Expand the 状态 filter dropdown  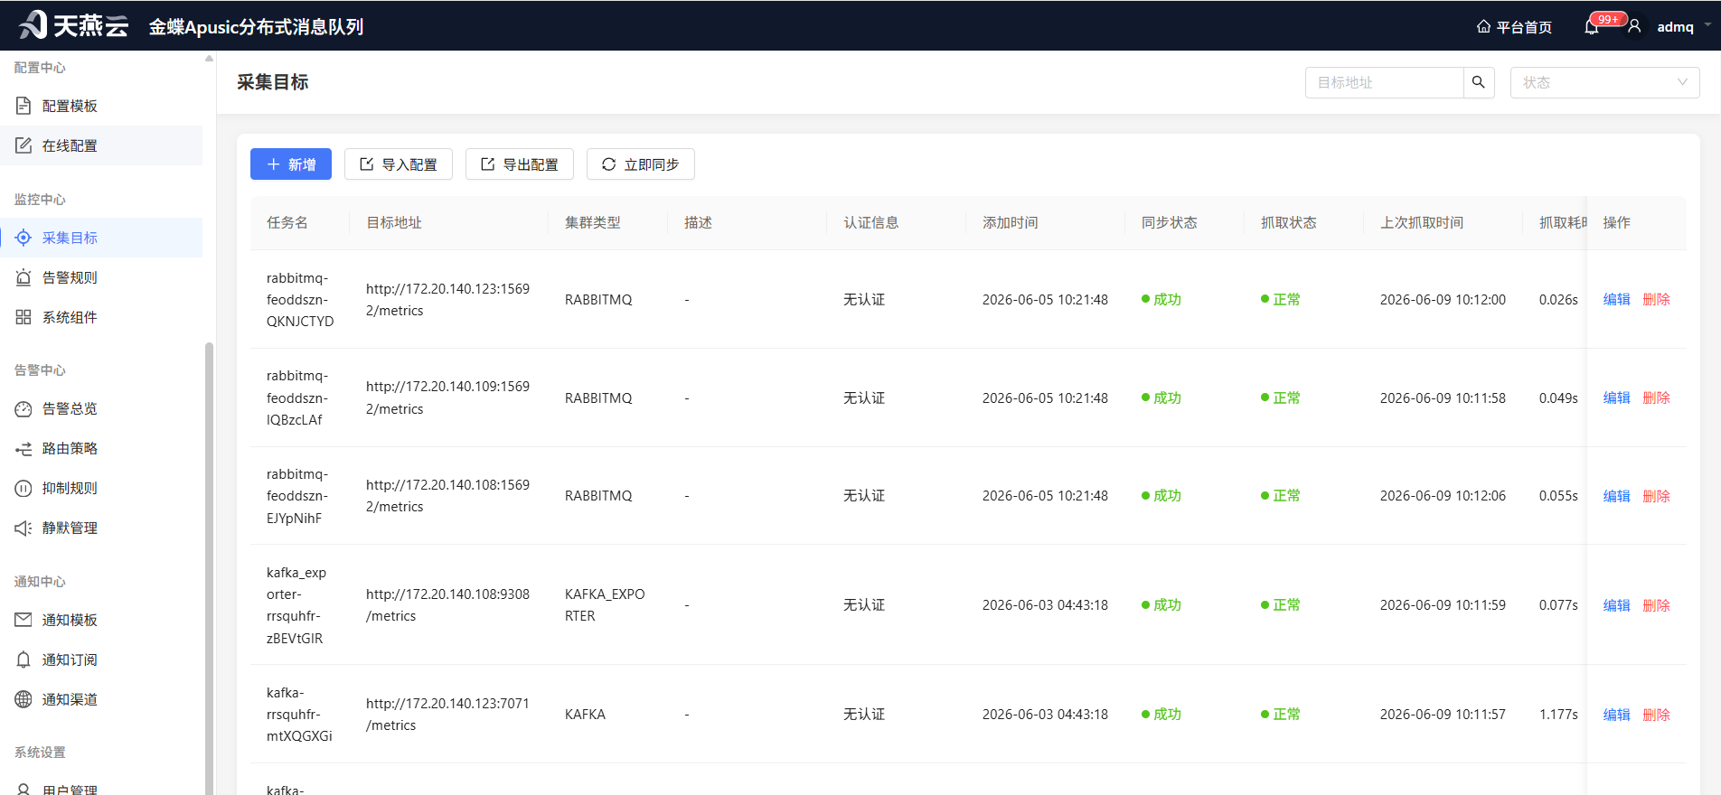pos(1604,82)
